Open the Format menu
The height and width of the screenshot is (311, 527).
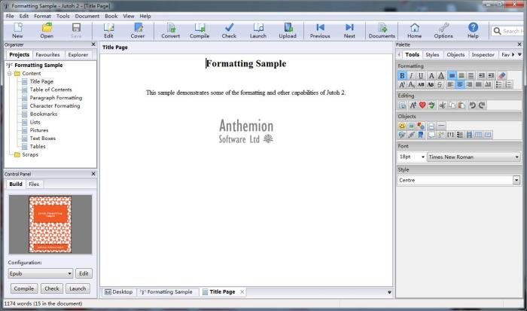point(42,16)
